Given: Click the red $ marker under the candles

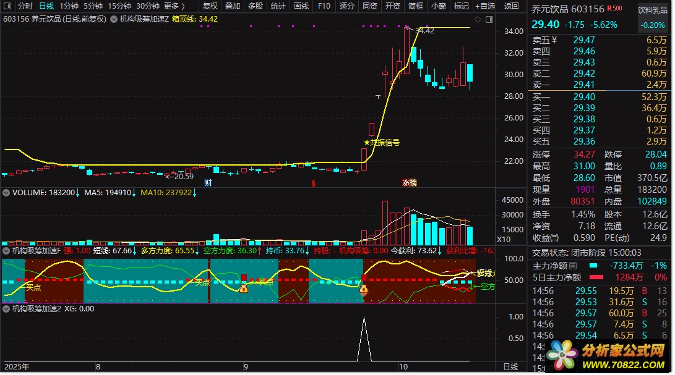Looking at the screenshot, I should (314, 183).
